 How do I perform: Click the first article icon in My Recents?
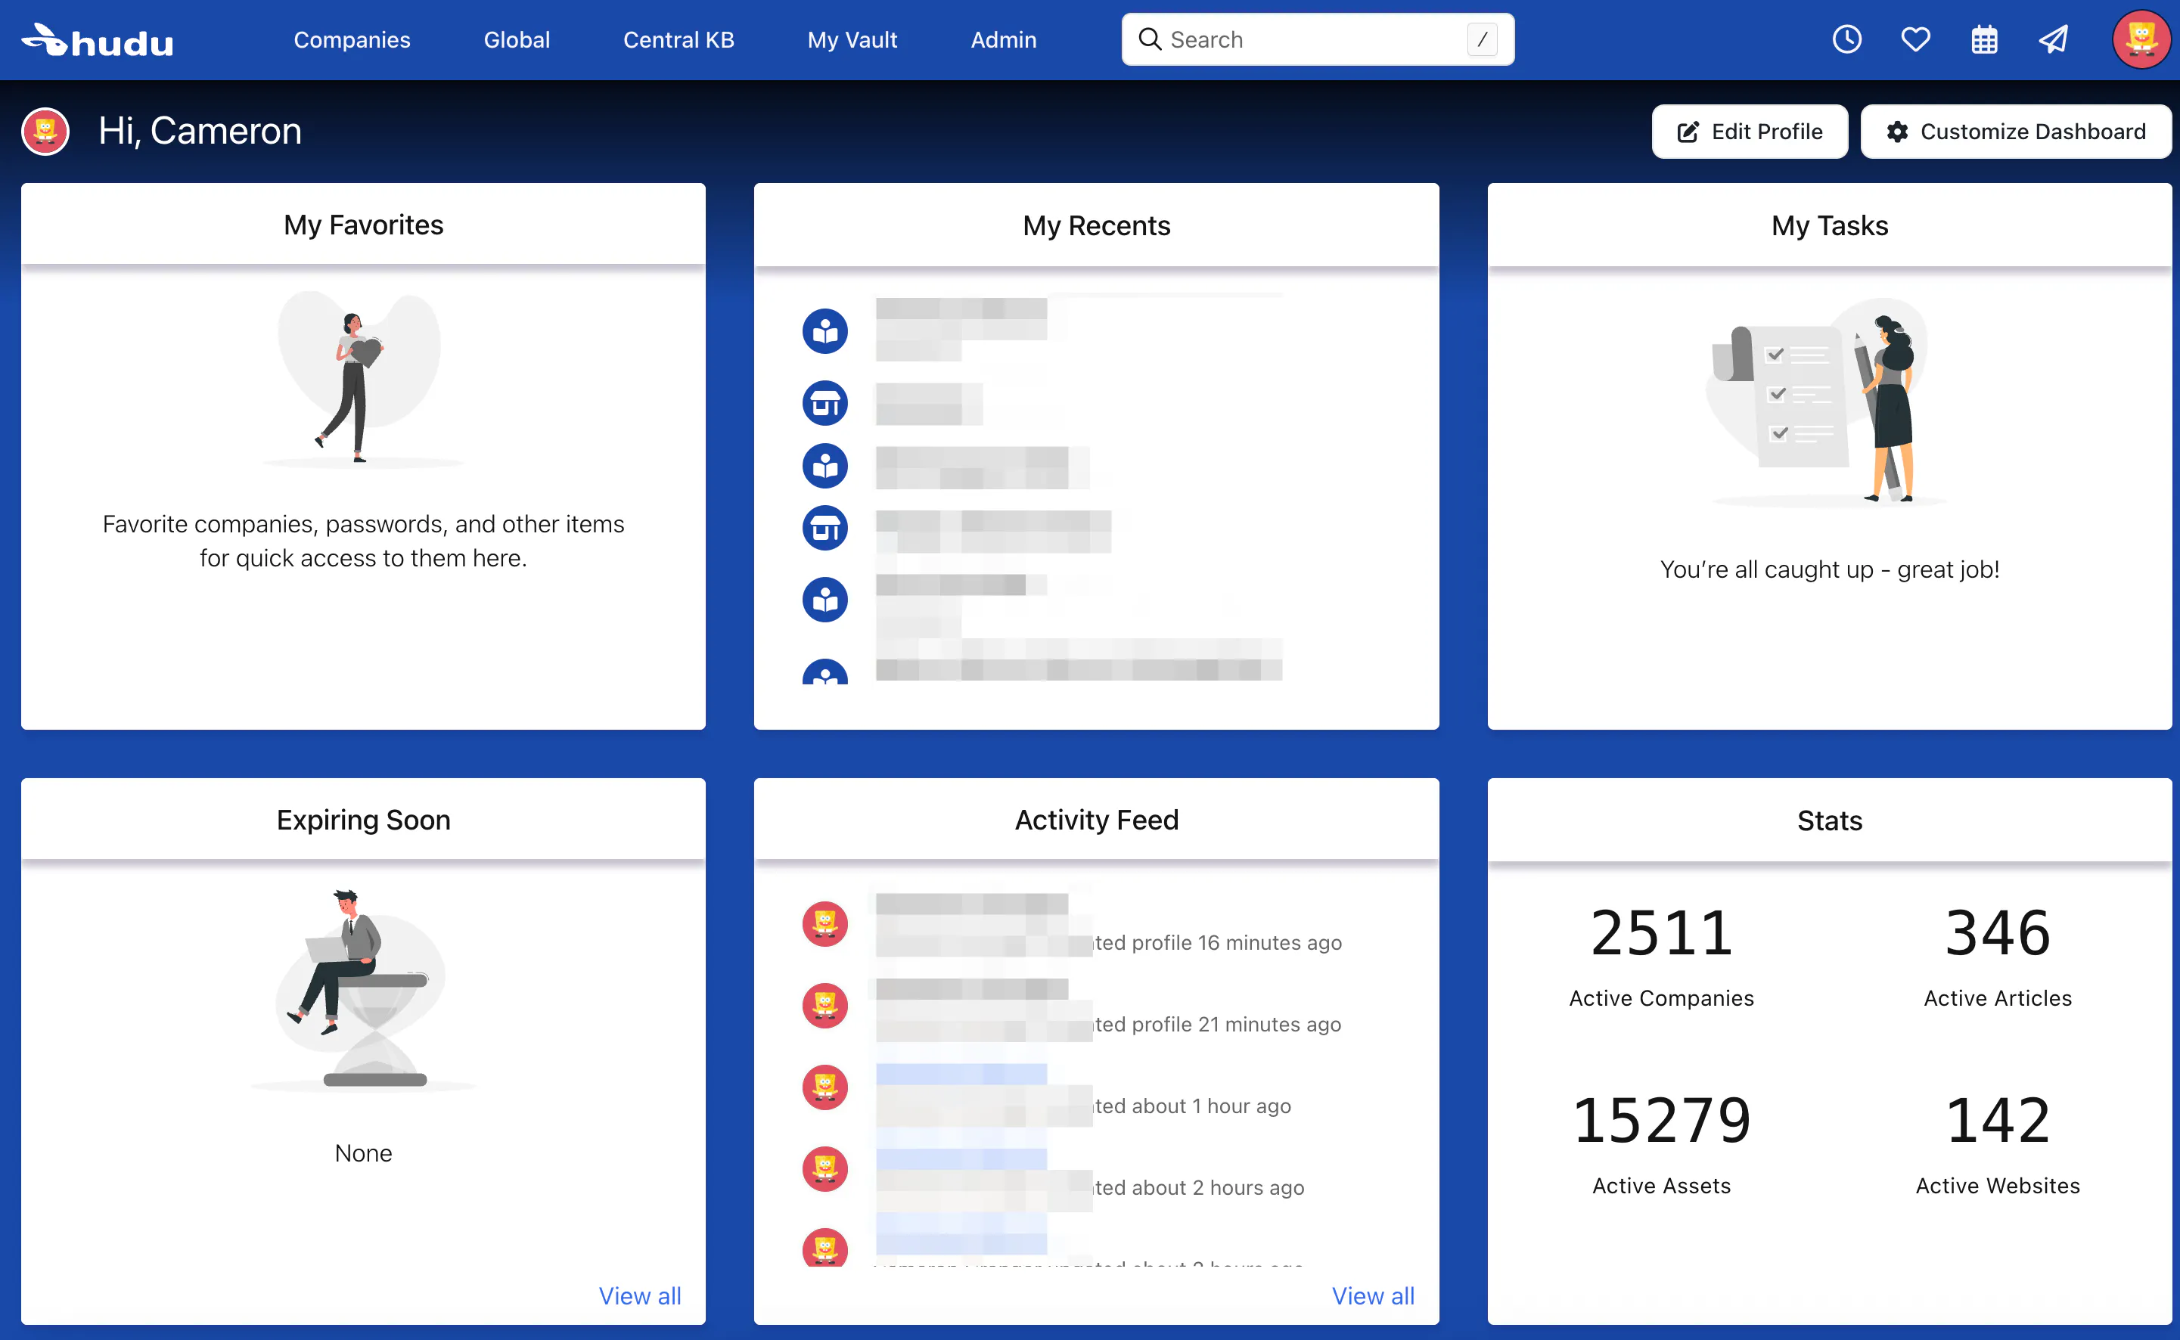point(824,331)
